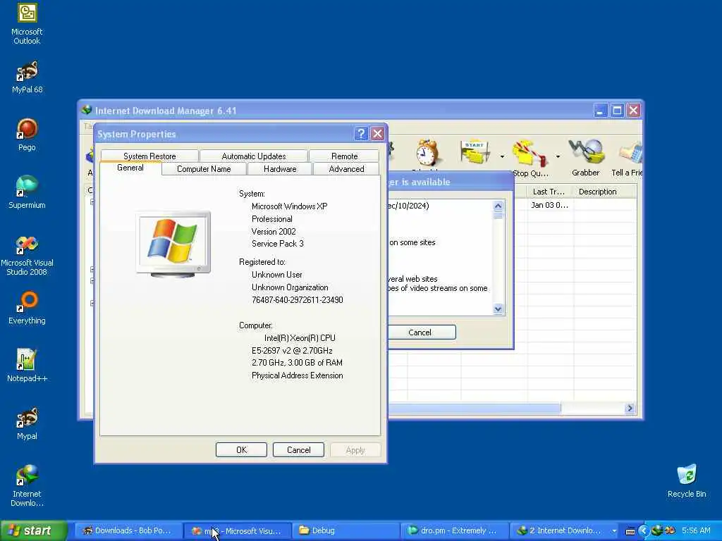Click IDM horizontal scrollbar thumb
This screenshot has height=541, width=722.
tap(475, 408)
